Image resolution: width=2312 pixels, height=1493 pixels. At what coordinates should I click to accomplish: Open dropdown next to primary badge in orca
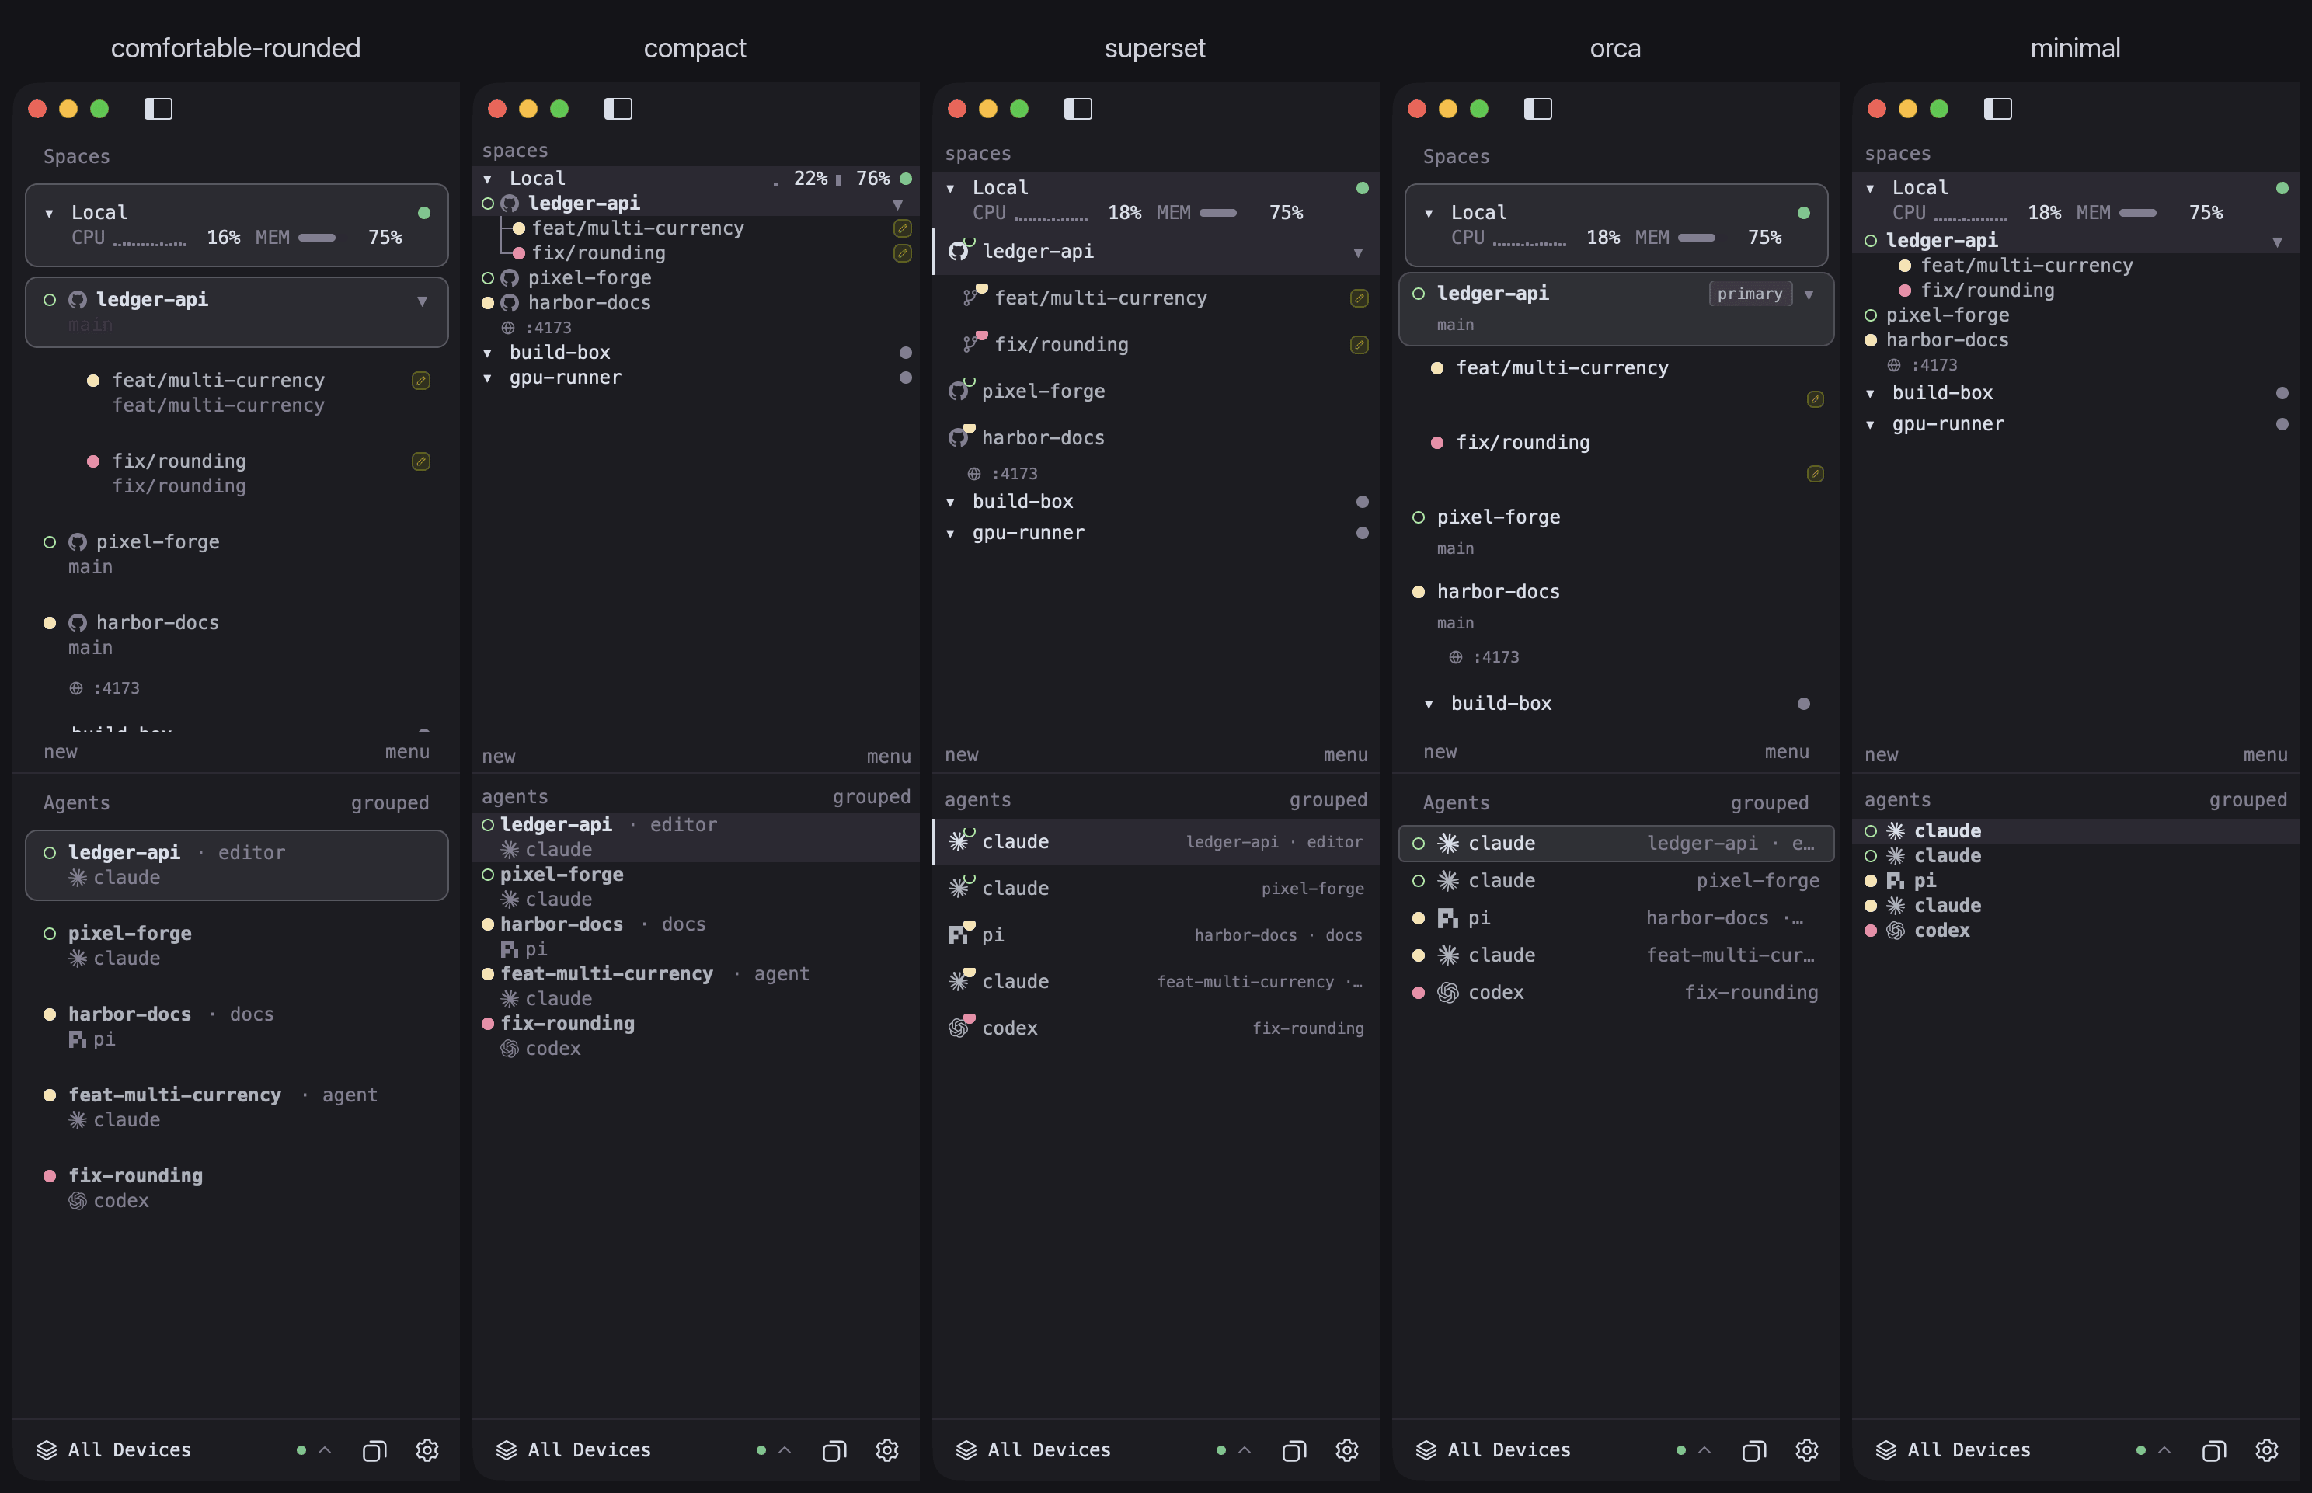pyautogui.click(x=1809, y=294)
